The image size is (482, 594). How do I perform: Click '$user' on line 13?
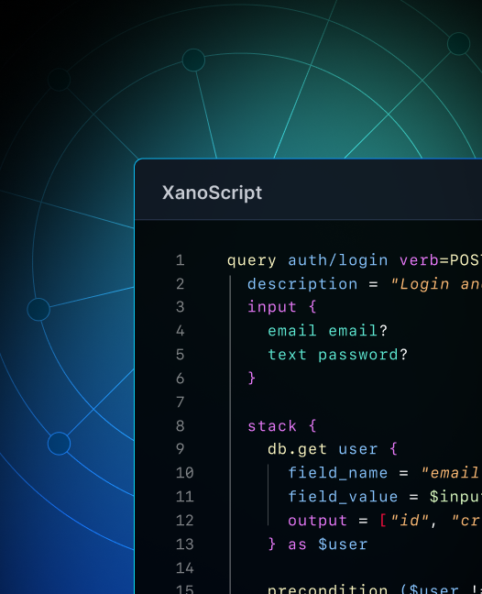coord(343,544)
